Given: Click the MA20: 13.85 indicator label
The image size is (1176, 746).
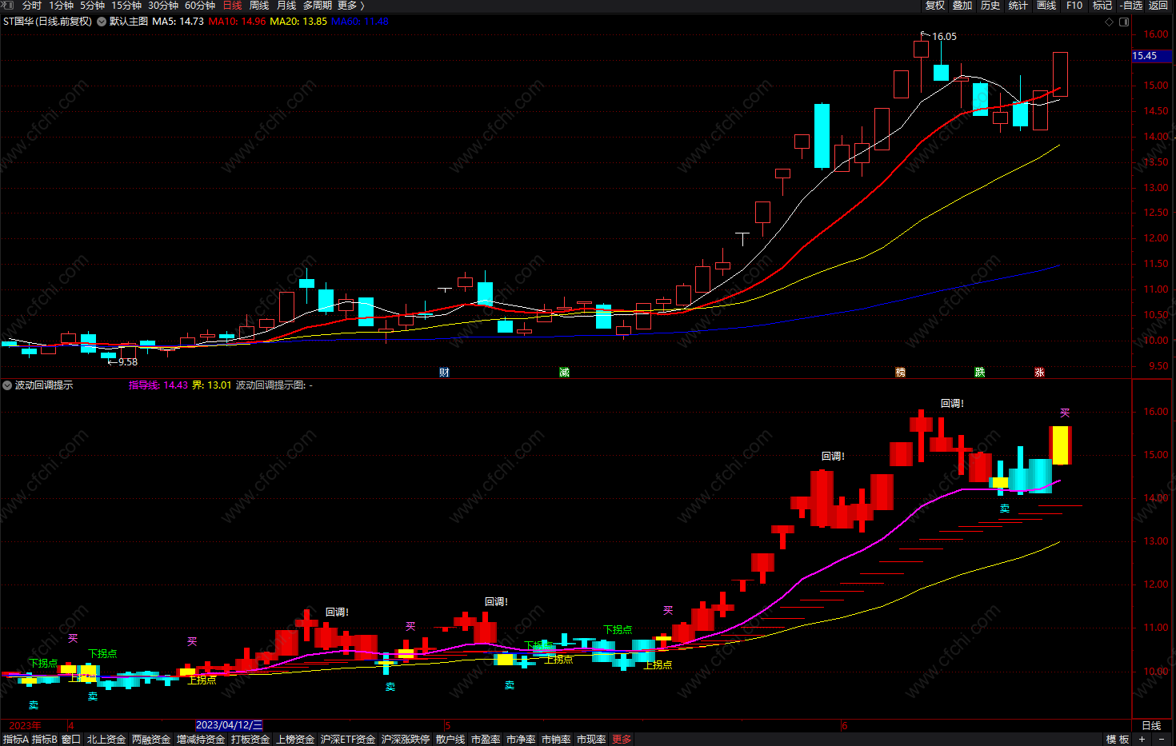Looking at the screenshot, I should tap(298, 22).
